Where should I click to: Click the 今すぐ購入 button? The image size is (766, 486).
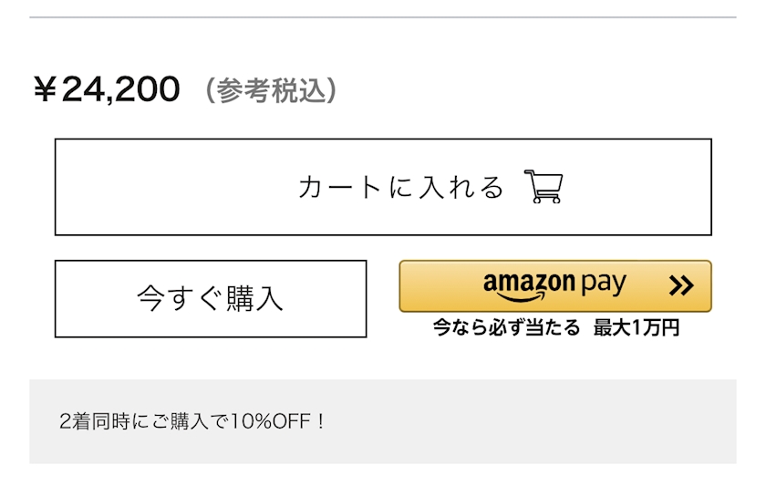211,298
